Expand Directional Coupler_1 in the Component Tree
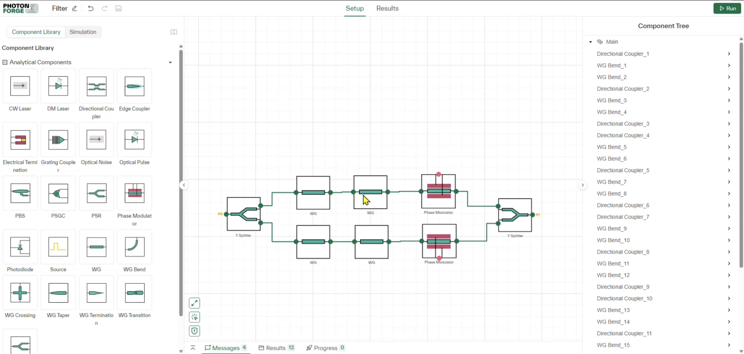Viewport: 744px width, 354px height. (x=729, y=54)
